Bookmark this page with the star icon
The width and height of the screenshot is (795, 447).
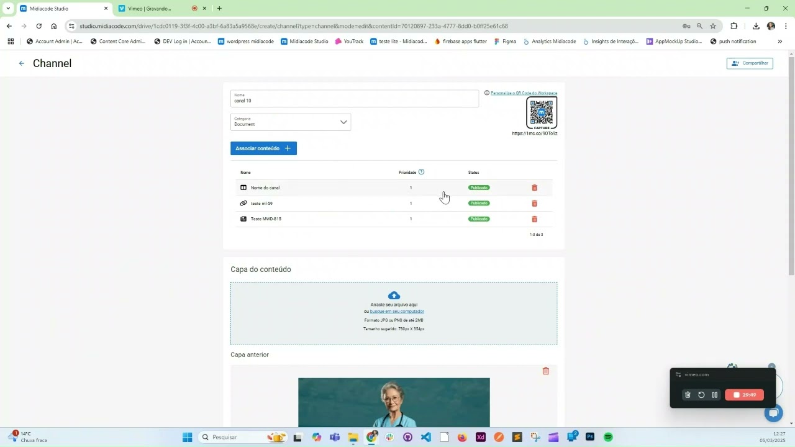tap(713, 26)
